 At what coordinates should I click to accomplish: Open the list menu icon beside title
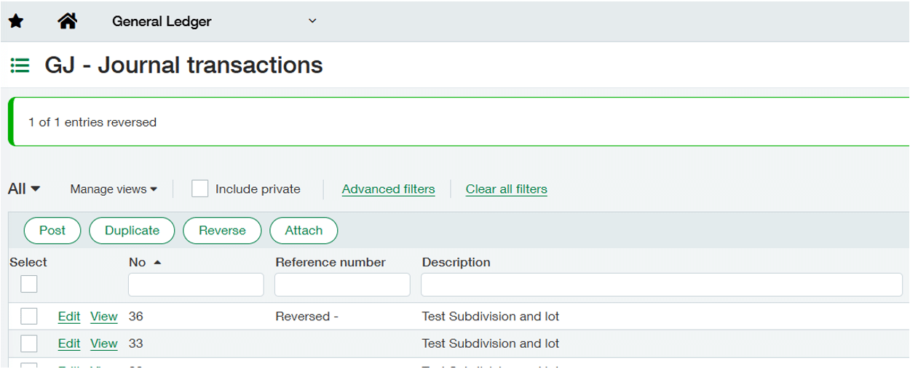[20, 66]
